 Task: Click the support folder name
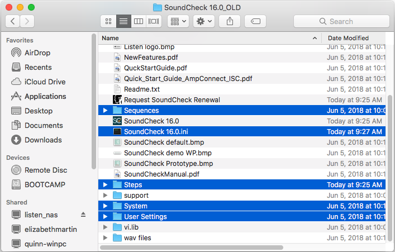point(136,196)
